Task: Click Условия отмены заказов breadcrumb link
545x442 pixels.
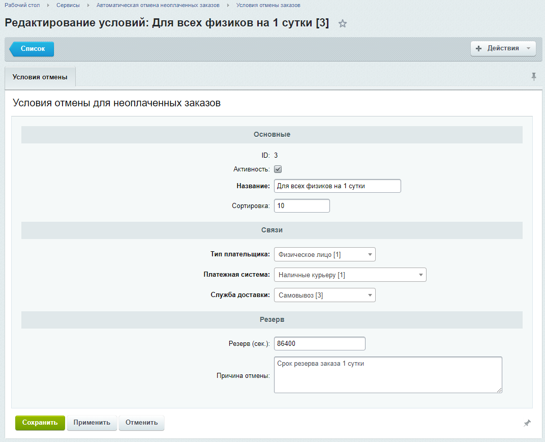Action: 268,5
